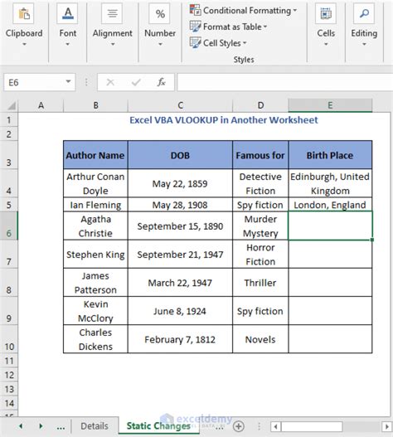The width and height of the screenshot is (393, 437).
Task: Select the 'February 7, 1812' cell
Action: (x=181, y=339)
